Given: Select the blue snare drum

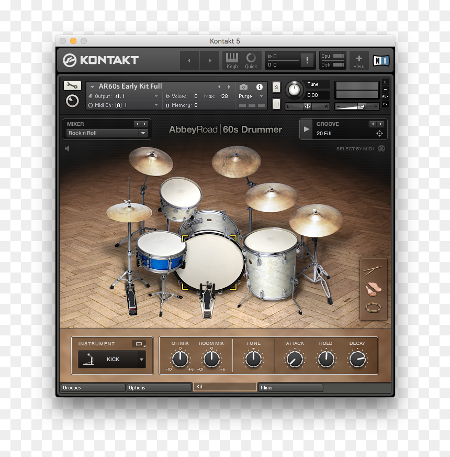Looking at the screenshot, I should pos(161,251).
